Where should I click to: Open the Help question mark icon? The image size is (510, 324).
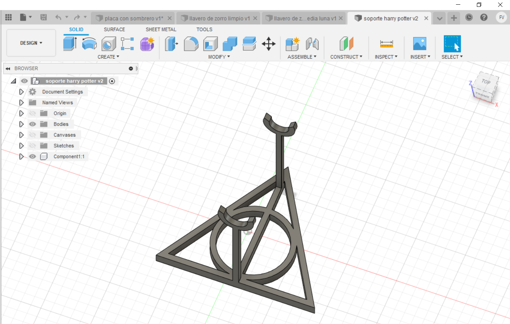(x=484, y=17)
